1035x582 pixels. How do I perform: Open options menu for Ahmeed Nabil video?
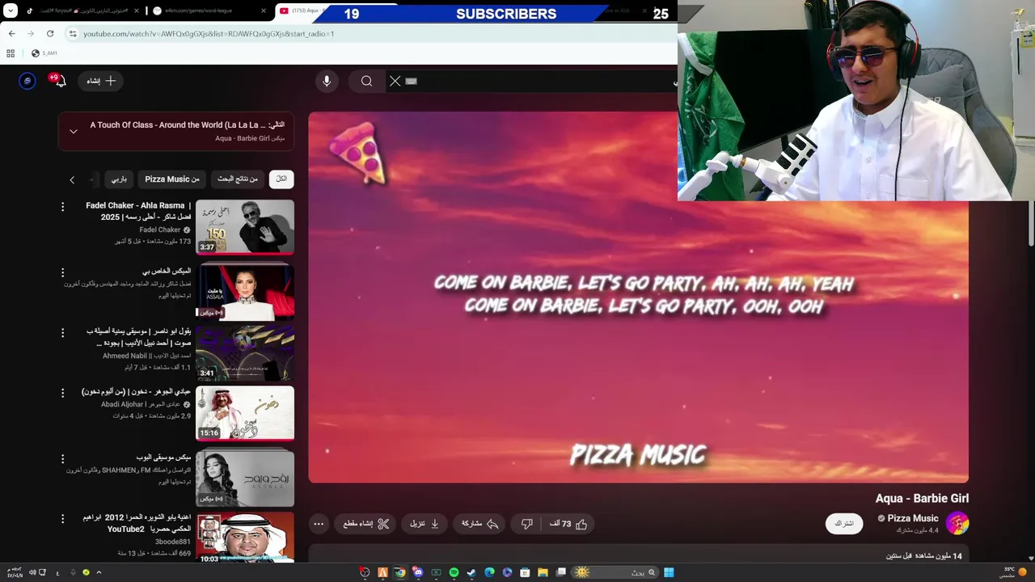pyautogui.click(x=62, y=332)
